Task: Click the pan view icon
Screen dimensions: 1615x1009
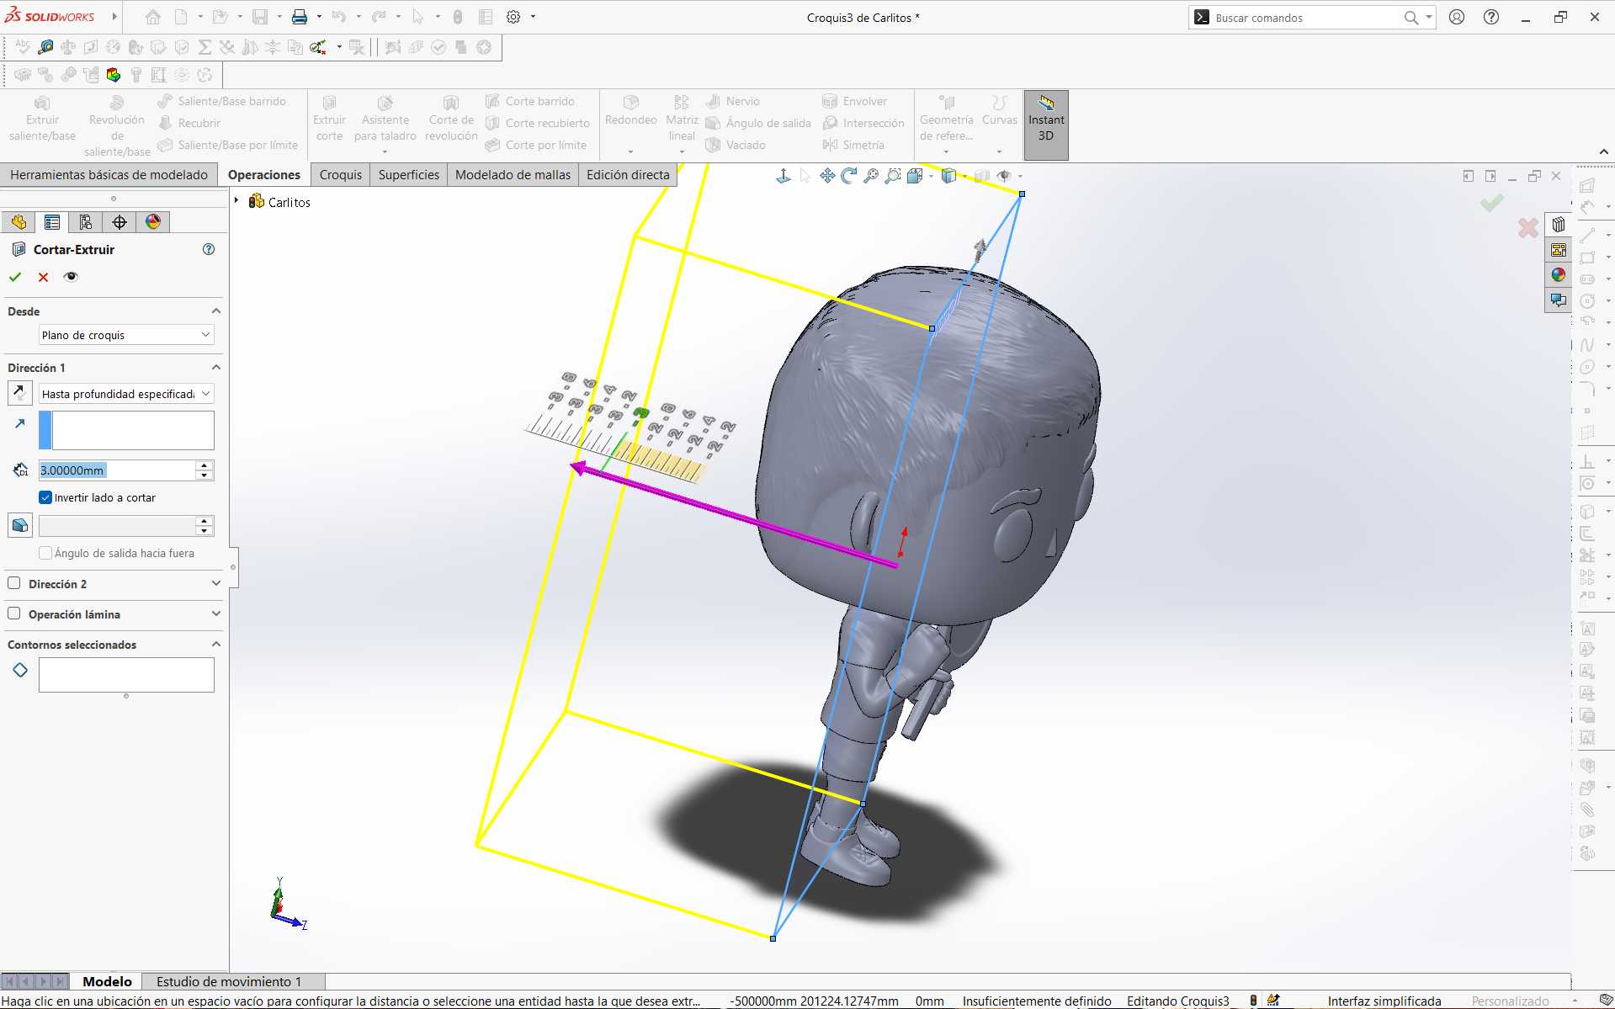Action: 827,176
